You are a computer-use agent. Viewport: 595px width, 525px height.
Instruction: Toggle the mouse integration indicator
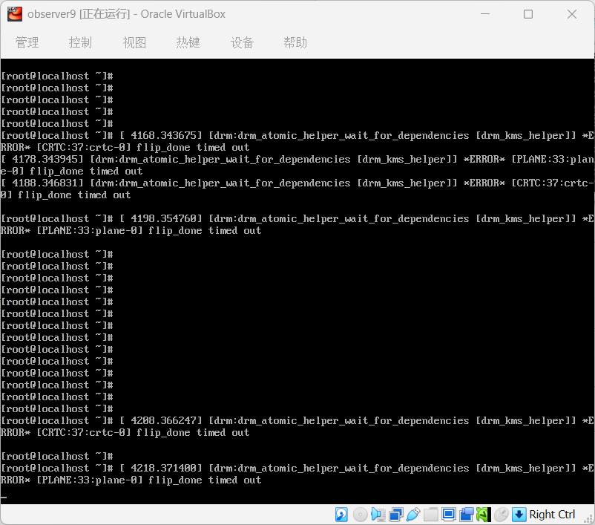point(502,514)
